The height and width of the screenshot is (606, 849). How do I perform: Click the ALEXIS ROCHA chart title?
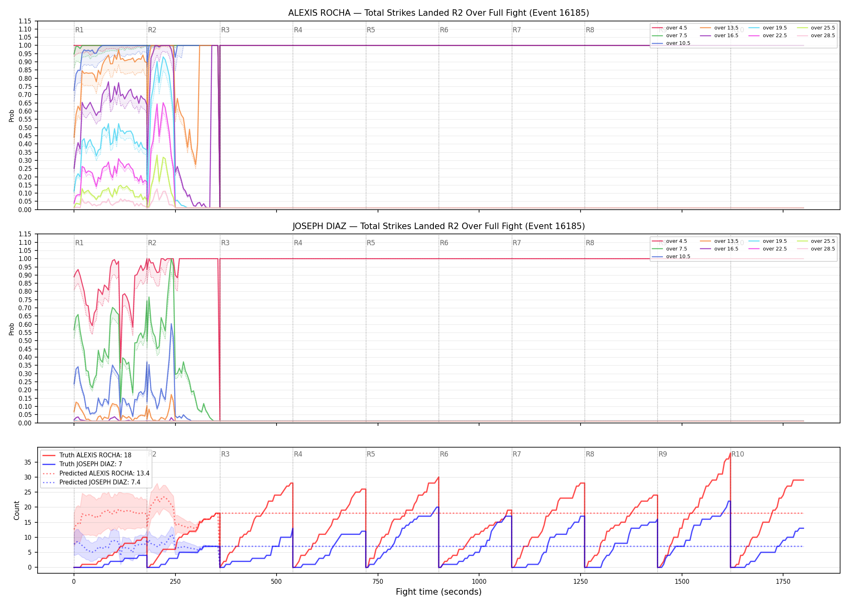(439, 13)
